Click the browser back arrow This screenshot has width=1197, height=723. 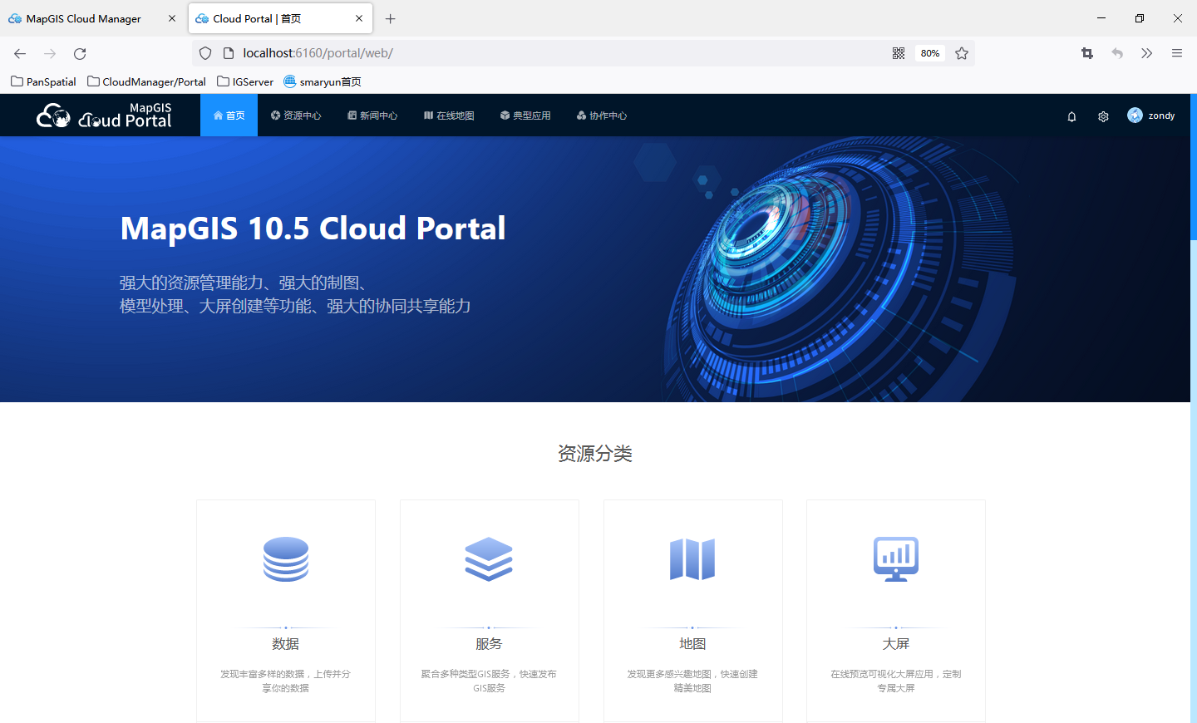(20, 53)
